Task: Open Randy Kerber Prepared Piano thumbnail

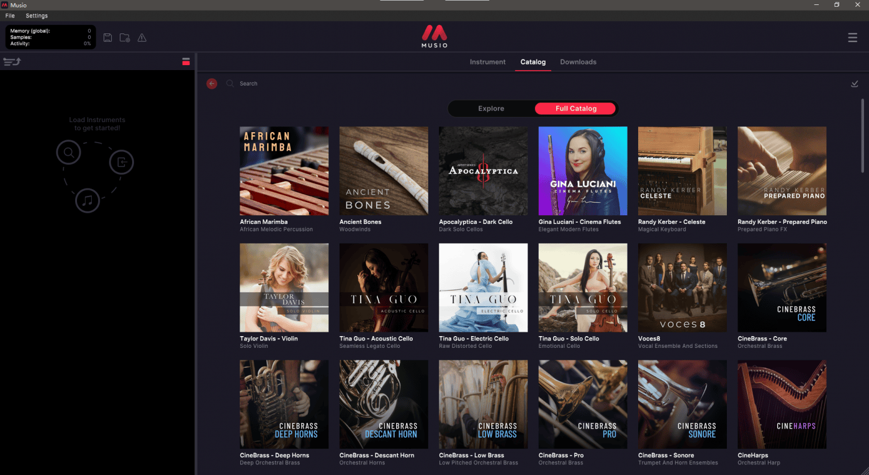Action: click(x=782, y=171)
